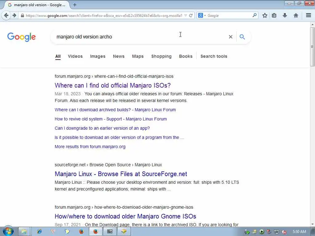Click forum.manjaro.org how-where-to-download breadcrumb text
Viewport: 315px width, 236px height.
point(124,207)
